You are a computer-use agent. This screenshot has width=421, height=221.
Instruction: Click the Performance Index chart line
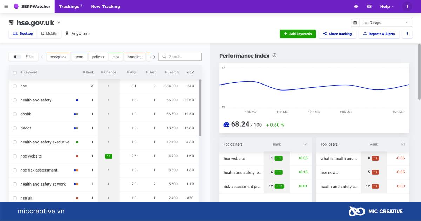click(x=314, y=86)
